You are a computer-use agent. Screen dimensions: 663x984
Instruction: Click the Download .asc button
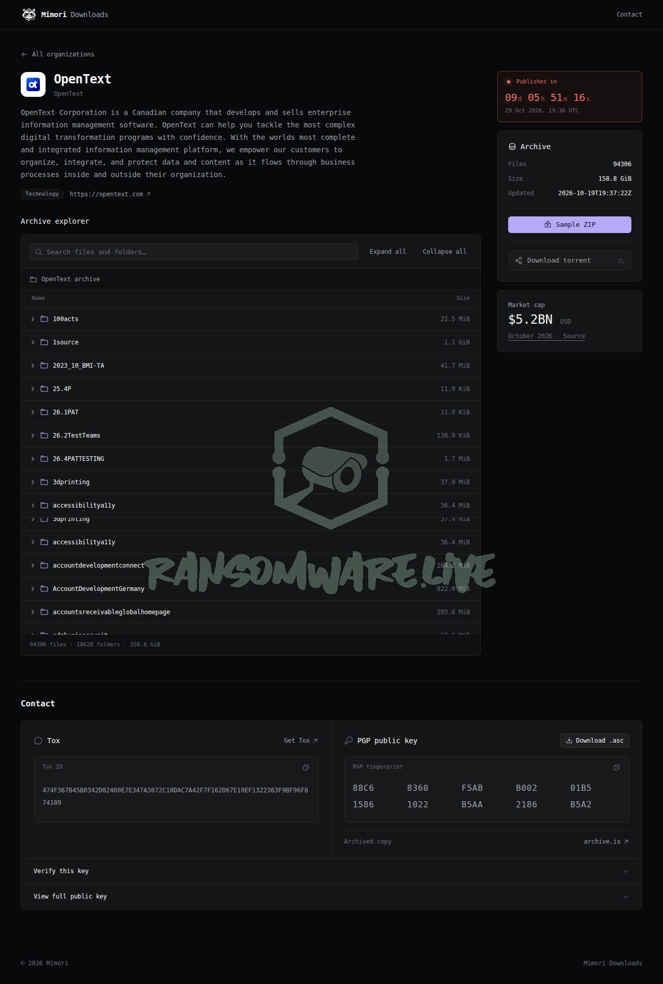point(595,741)
